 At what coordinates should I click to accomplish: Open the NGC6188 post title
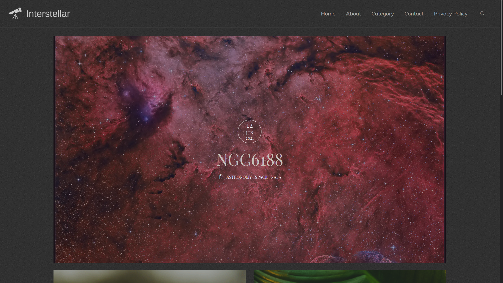point(250,160)
